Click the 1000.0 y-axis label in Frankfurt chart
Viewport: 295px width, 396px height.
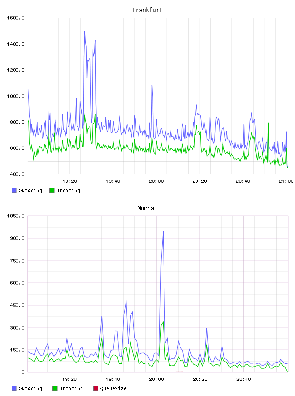coord(16,96)
